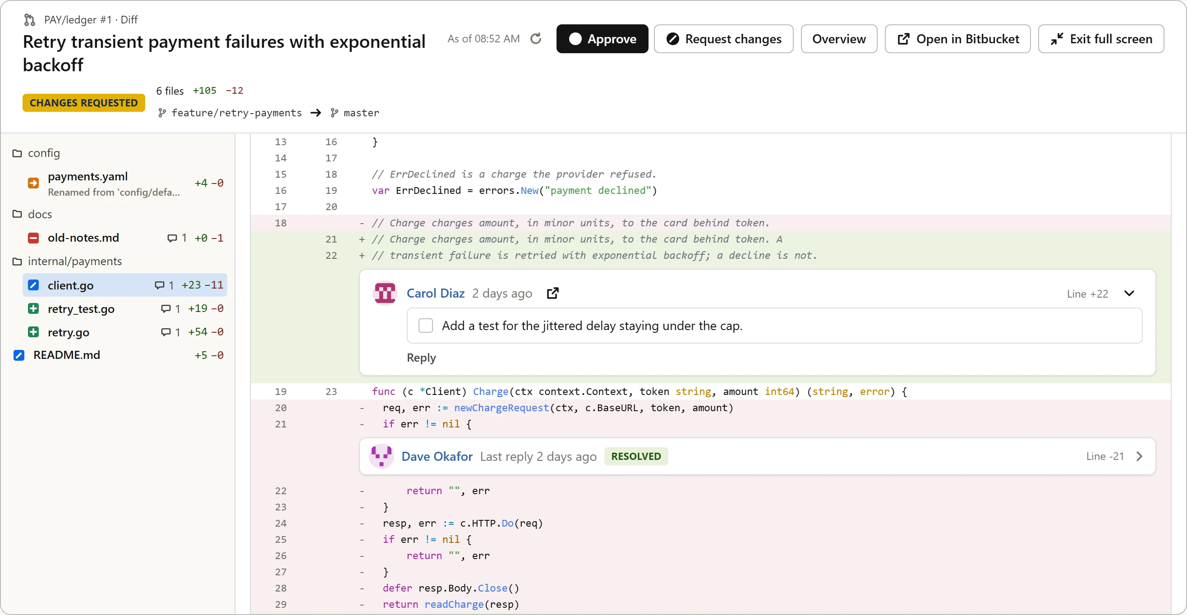Approve the pull request
Viewport: 1187px width, 615px height.
pos(602,39)
